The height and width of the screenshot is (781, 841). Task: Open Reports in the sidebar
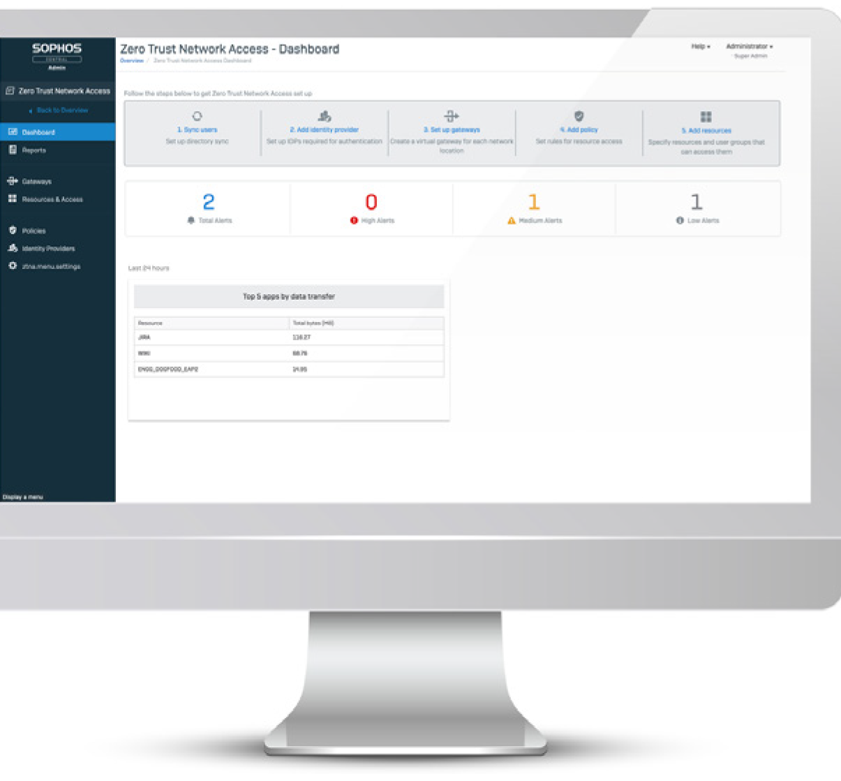[34, 150]
